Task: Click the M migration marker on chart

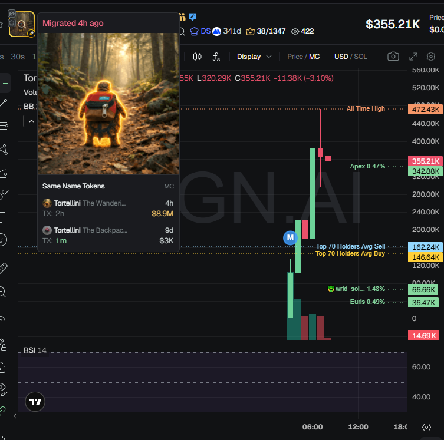Action: [x=290, y=237]
